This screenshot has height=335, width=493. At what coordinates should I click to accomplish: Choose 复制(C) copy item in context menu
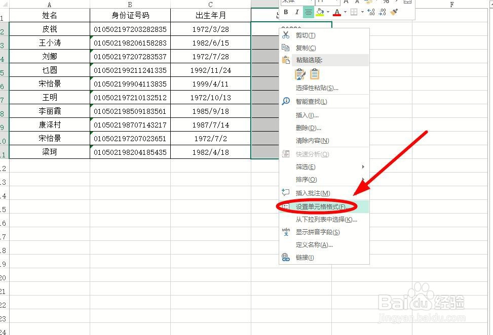click(324, 48)
